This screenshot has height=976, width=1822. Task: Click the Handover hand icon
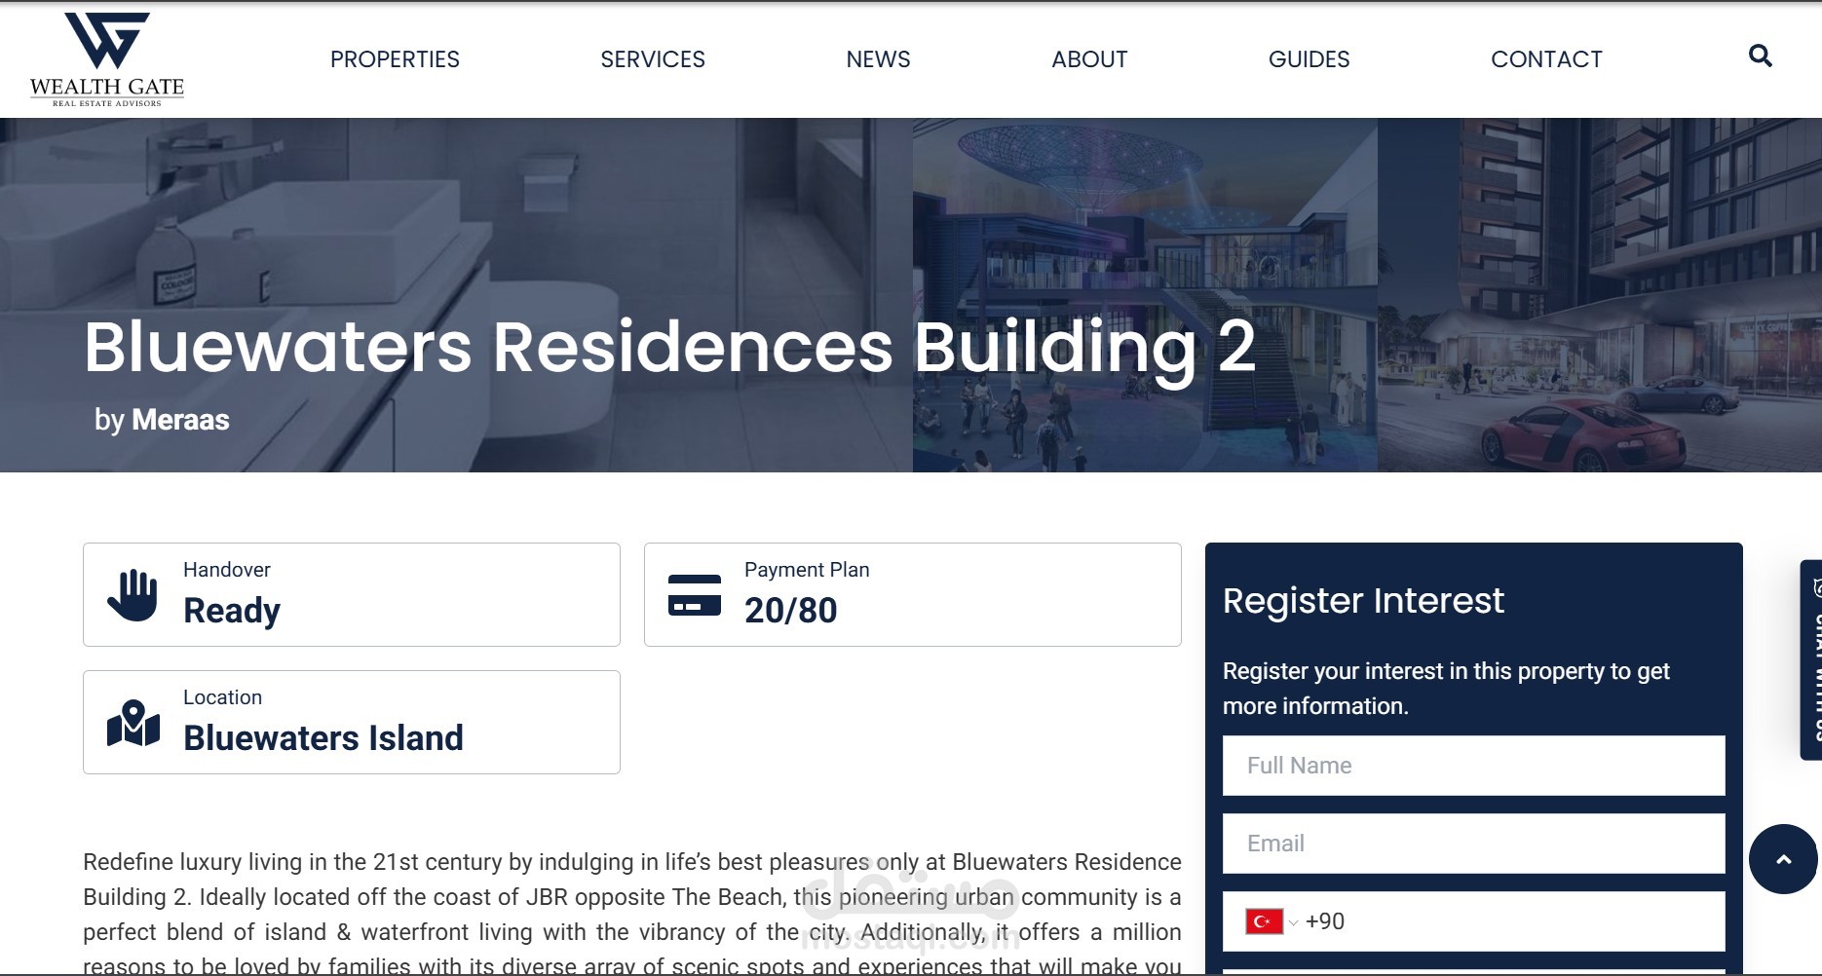pos(133,595)
